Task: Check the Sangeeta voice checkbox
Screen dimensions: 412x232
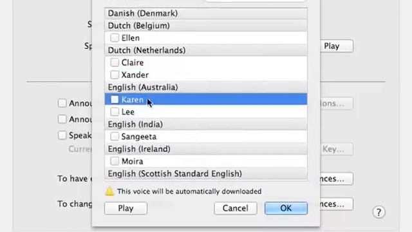Action: pyautogui.click(x=115, y=136)
